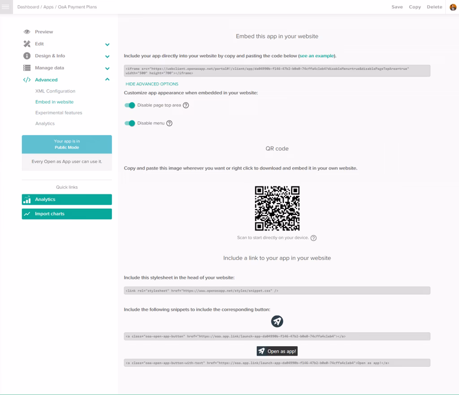Click the Open as app! button

click(277, 351)
